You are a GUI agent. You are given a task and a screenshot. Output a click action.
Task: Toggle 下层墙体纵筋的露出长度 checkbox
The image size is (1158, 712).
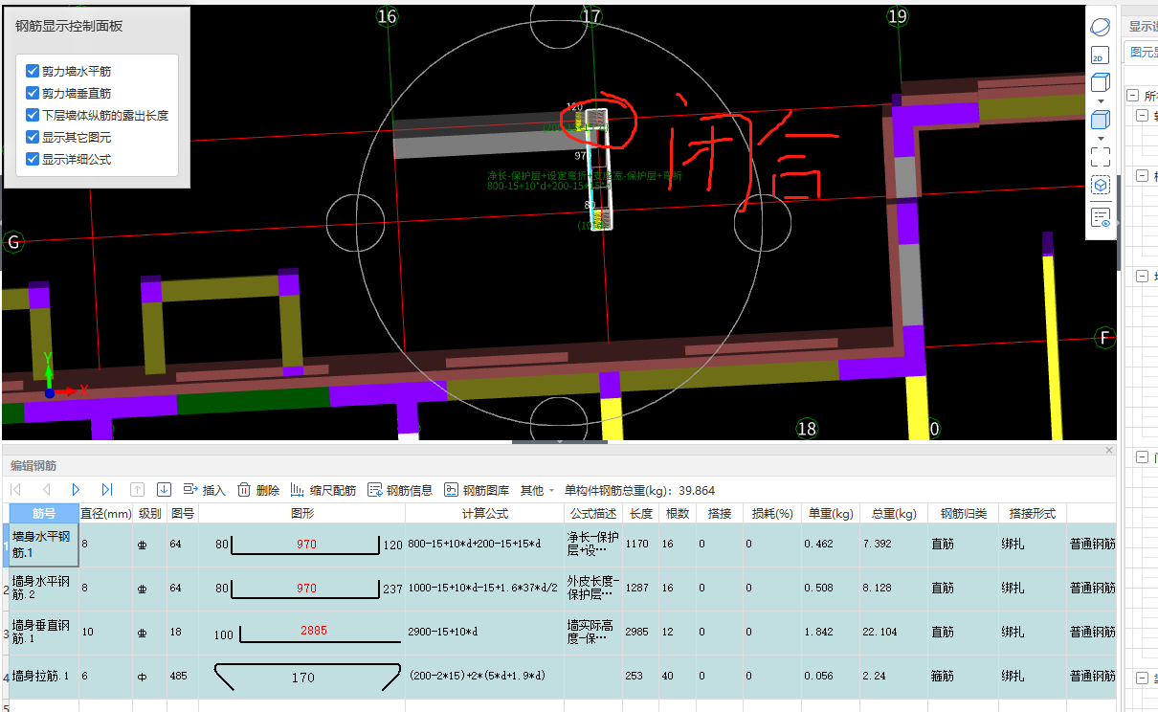33,115
